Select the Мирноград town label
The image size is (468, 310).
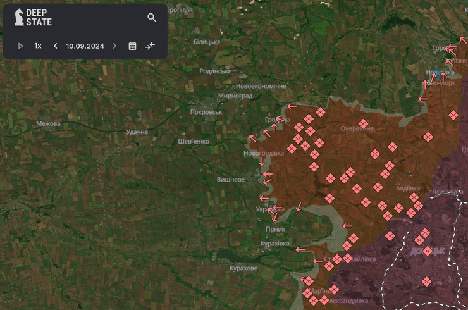tap(235, 96)
